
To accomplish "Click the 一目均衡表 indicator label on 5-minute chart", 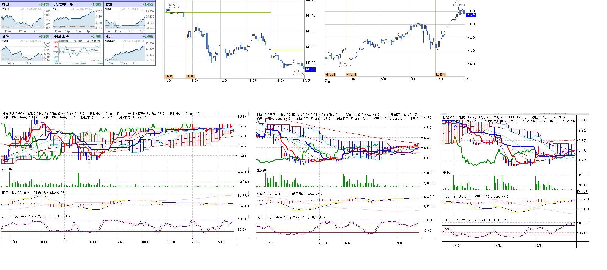I will click(x=146, y=114).
